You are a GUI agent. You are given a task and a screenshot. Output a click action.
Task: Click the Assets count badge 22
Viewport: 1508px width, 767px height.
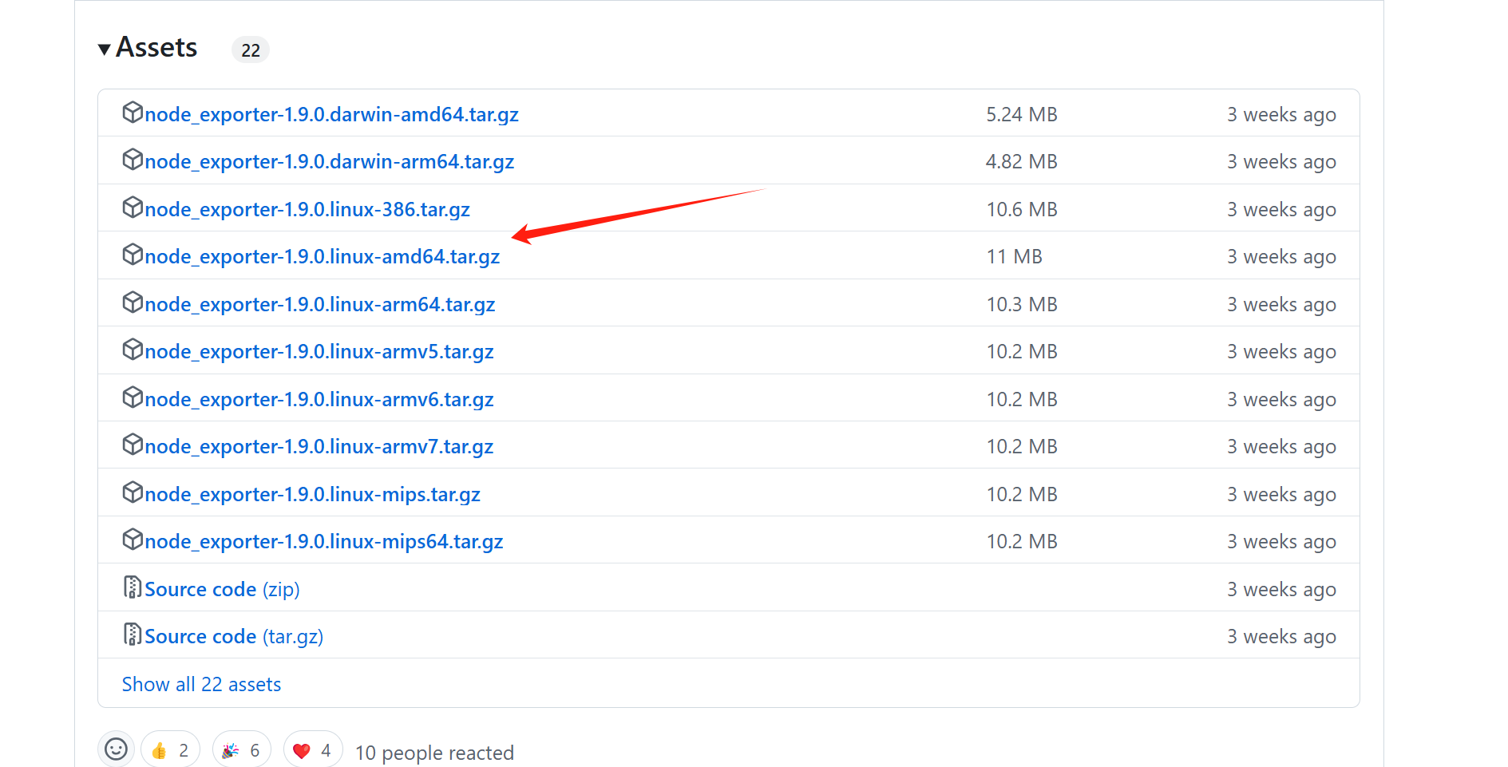(x=251, y=50)
